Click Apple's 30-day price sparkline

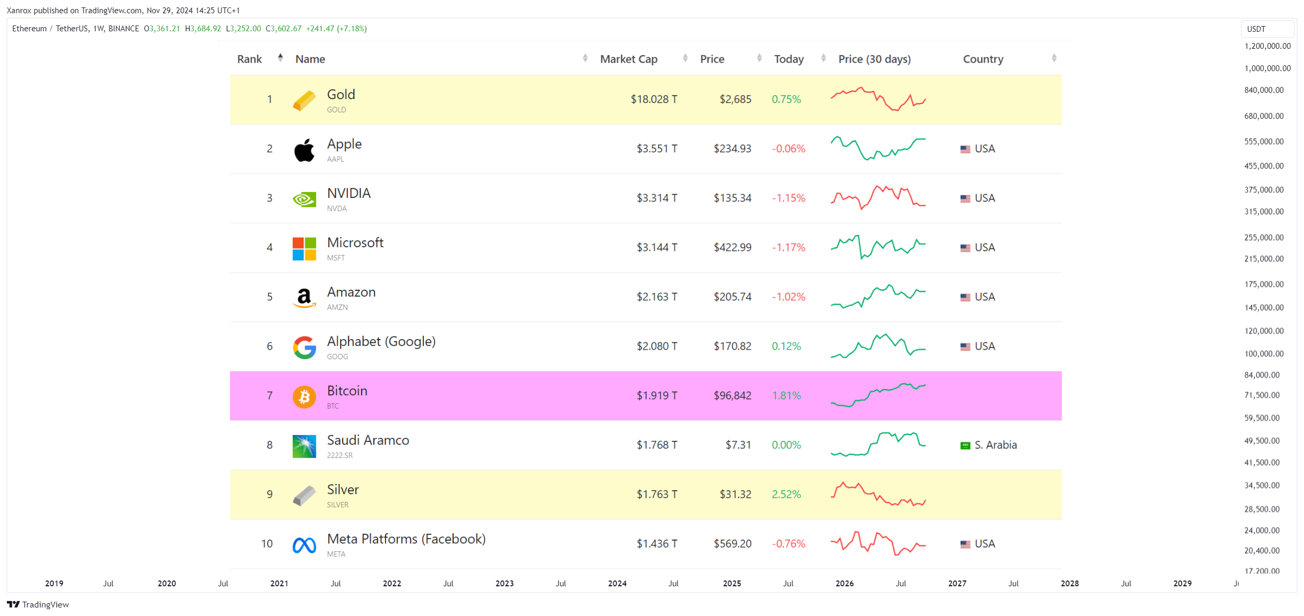(x=879, y=149)
